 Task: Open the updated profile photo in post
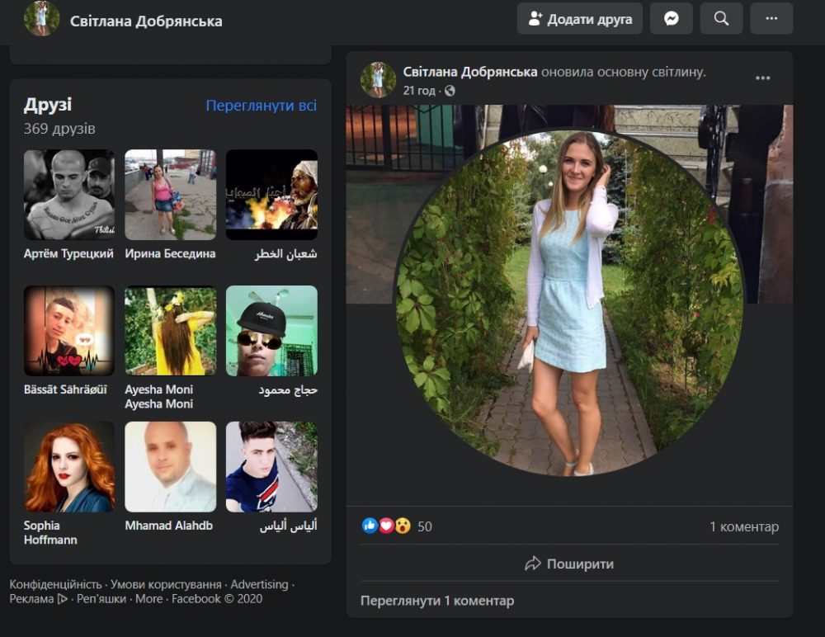(x=569, y=301)
